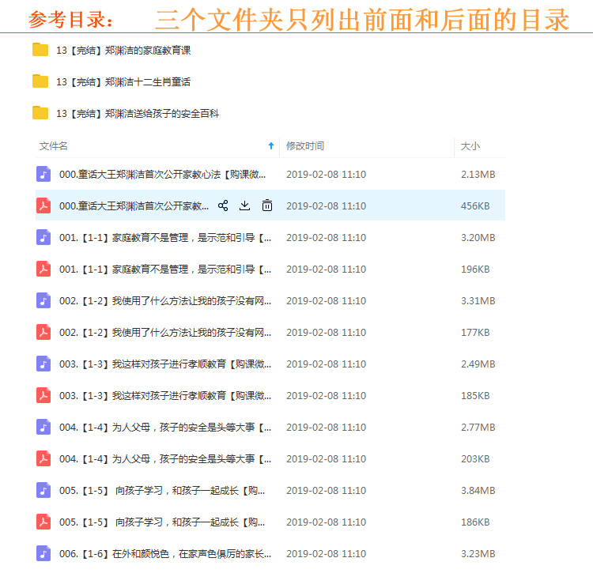
Task: Open 196KB file 001.【1-1】家庭教育不是管理
Action: coord(165,270)
